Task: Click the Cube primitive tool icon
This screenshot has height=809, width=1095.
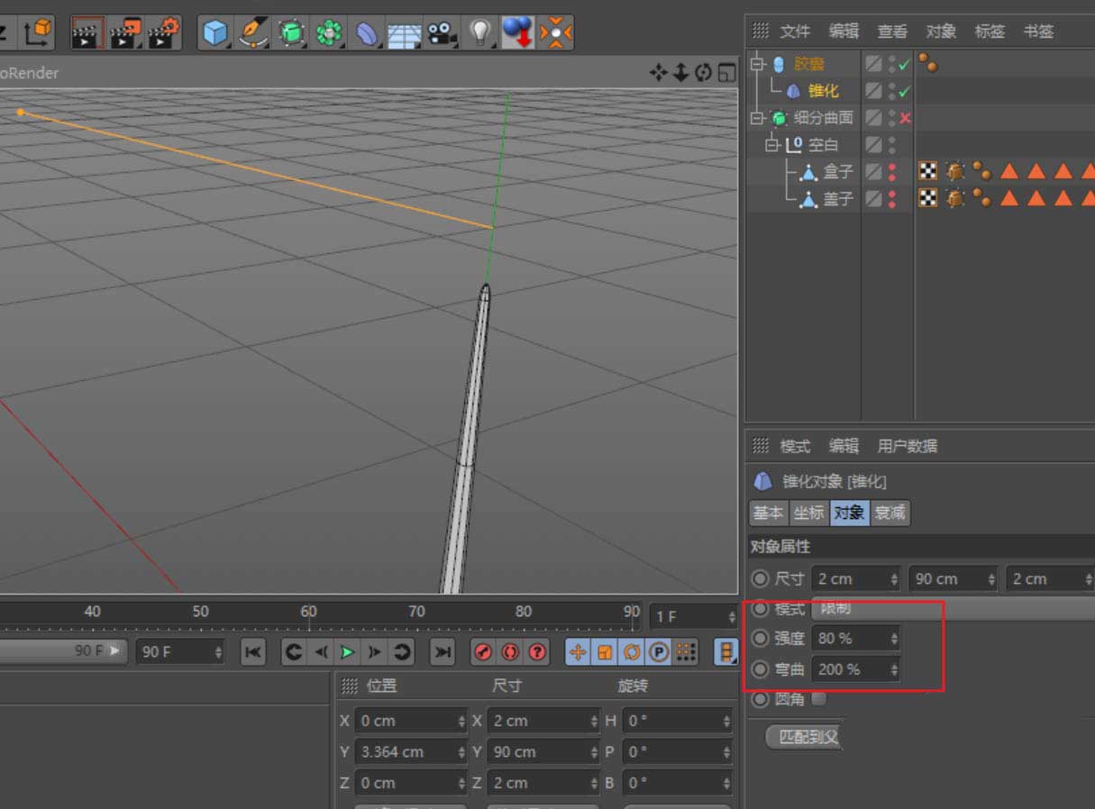Action: click(x=214, y=33)
